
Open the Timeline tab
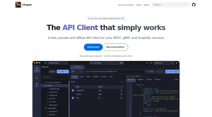click(x=157, y=80)
